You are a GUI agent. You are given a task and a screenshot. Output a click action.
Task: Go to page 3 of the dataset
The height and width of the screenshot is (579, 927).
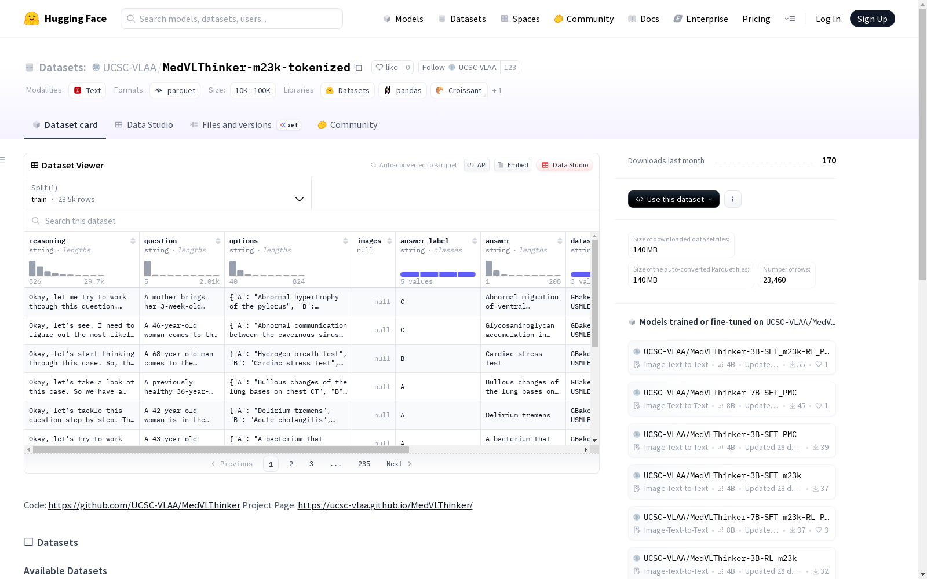[311, 464]
